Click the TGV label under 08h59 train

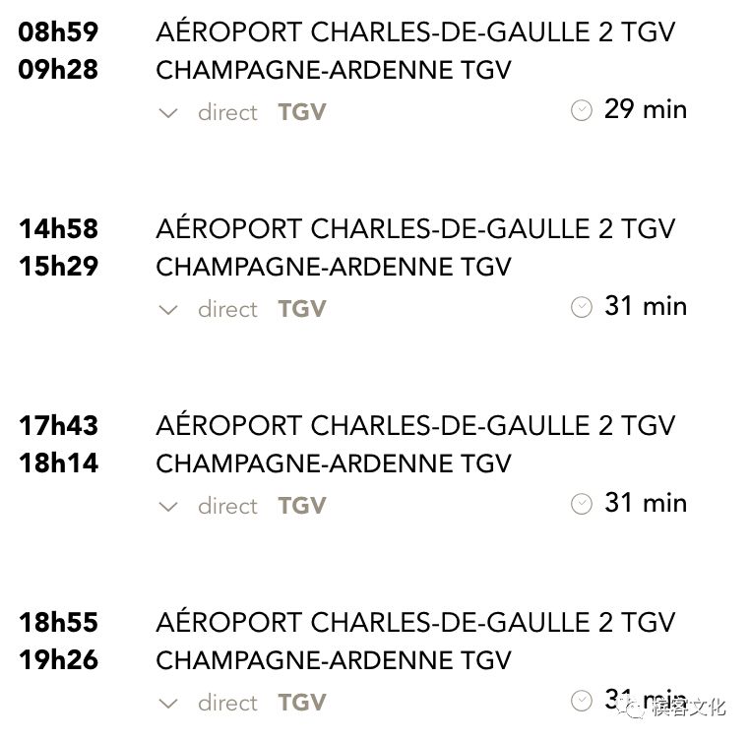[x=302, y=112]
